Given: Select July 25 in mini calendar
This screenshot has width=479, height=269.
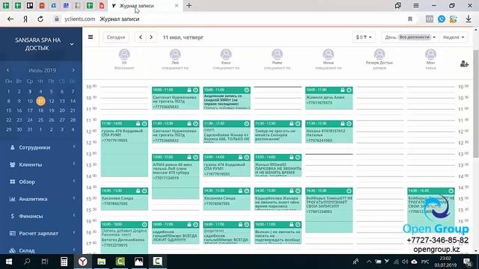Looking at the screenshot, I should 40,120.
